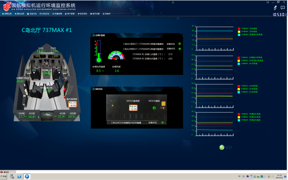Click the Windows 开始 start button
The height and width of the screenshot is (180, 288).
click(x=4, y=176)
